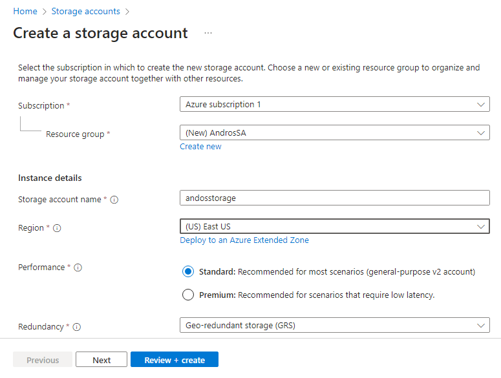Click info icon beside Performance label
This screenshot has height=378, width=501.
point(78,268)
